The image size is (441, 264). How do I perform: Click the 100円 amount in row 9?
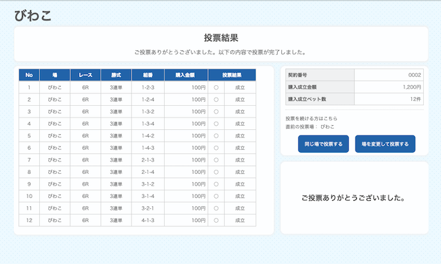(198, 184)
